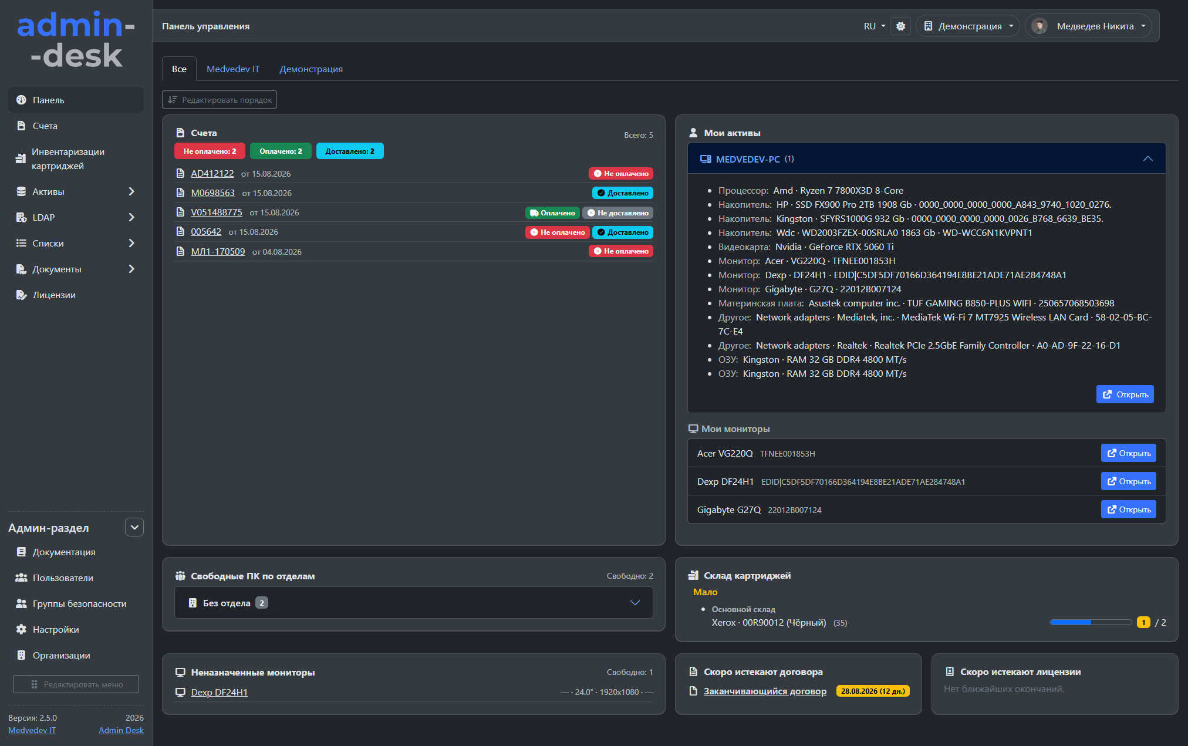Expand the Документы submenu chevron
Viewport: 1188px width, 746px height.
(131, 269)
